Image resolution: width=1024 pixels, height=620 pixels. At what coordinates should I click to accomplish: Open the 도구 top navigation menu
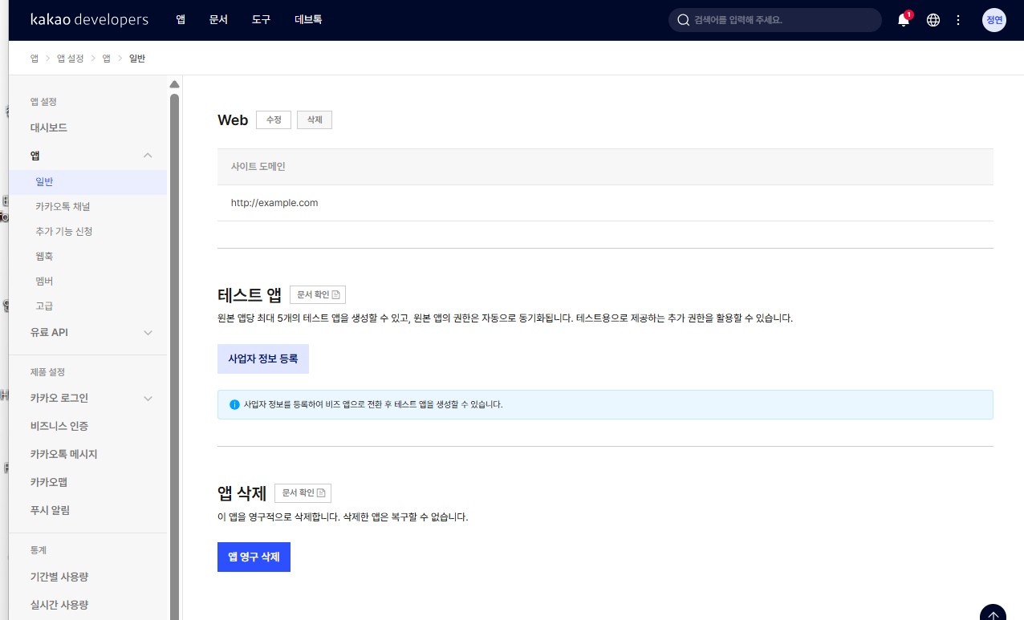(x=262, y=20)
